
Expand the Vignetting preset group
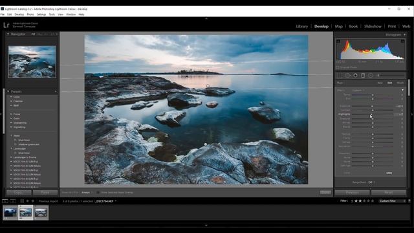point(11,127)
